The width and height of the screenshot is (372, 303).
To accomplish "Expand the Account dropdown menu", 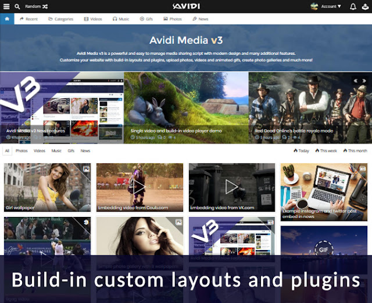I will point(331,6).
